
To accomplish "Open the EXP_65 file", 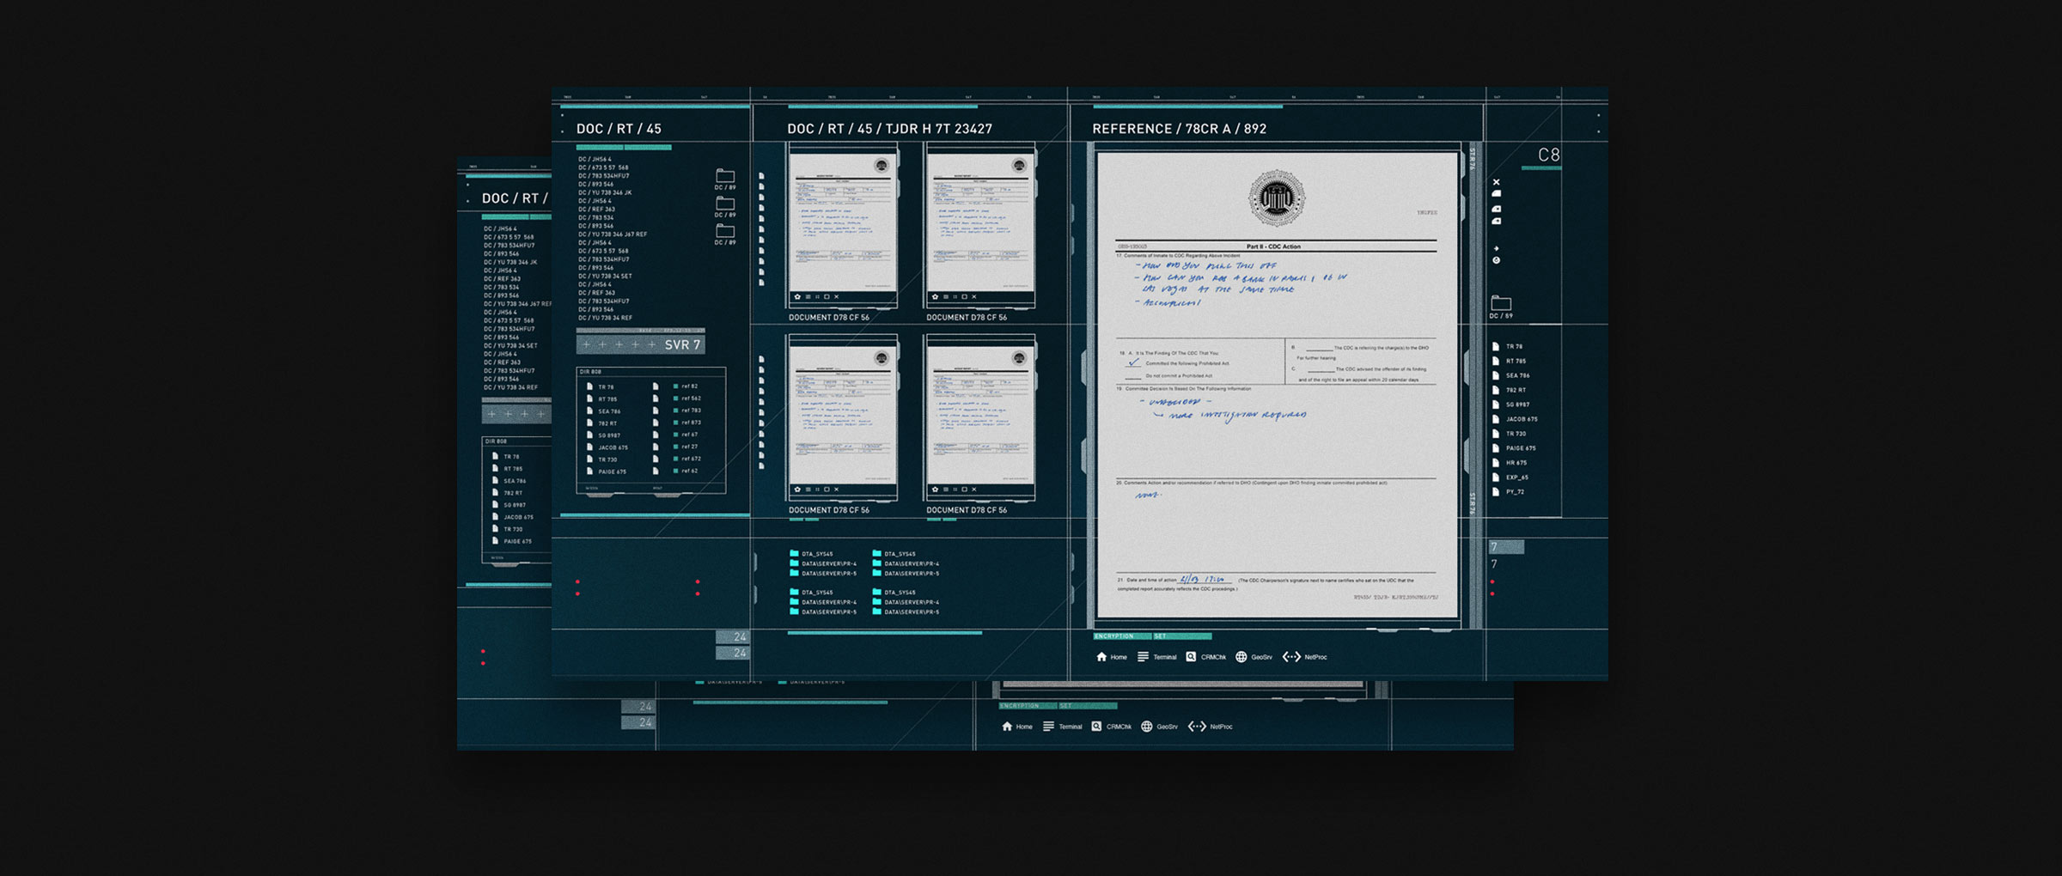I will pos(1511,478).
